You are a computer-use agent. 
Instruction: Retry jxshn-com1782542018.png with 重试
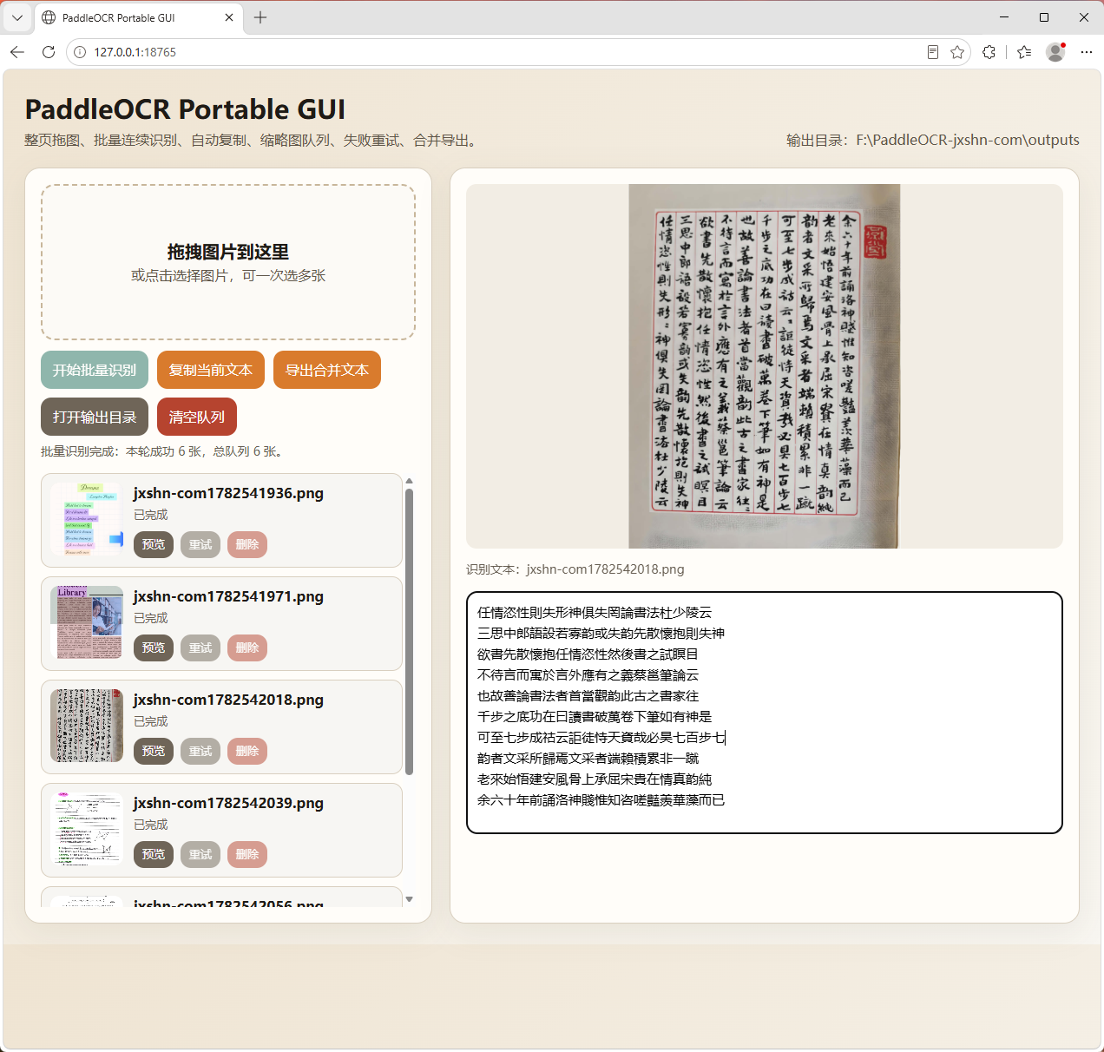[200, 751]
